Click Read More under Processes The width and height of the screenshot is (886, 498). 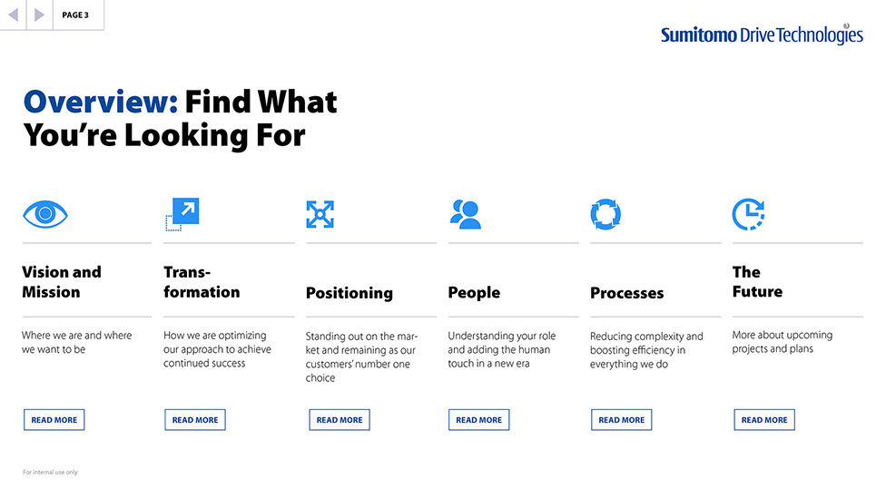(x=621, y=420)
